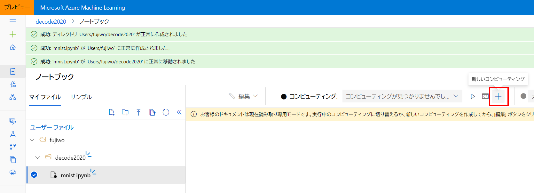
Task: Click the info icon in yellow banner
Action: [x=193, y=114]
